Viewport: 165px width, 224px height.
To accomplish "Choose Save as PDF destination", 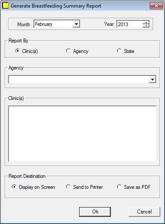I will coord(119,187).
